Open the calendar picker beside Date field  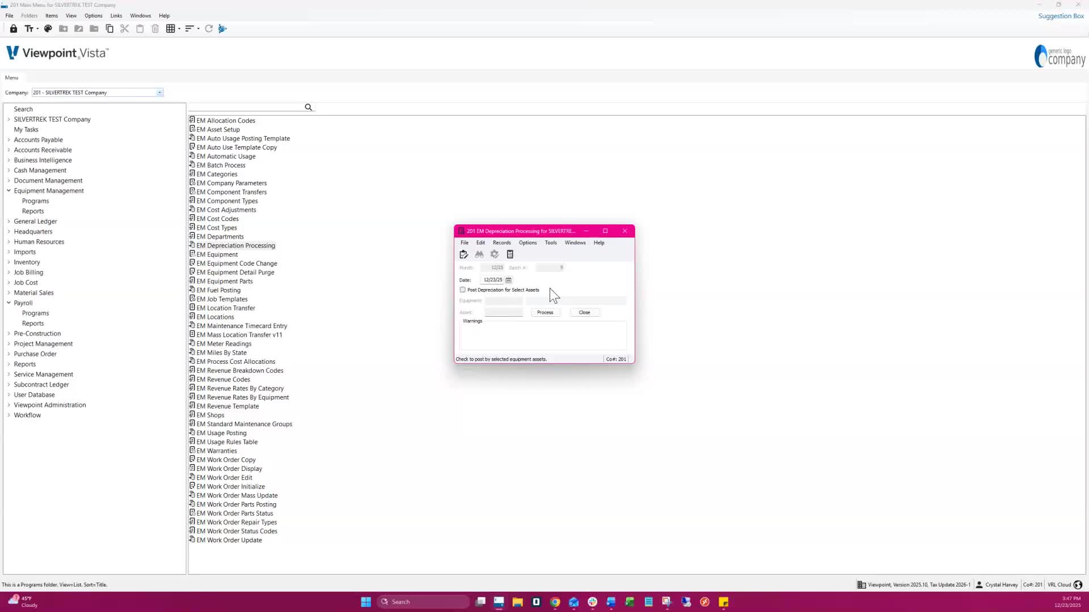point(509,280)
